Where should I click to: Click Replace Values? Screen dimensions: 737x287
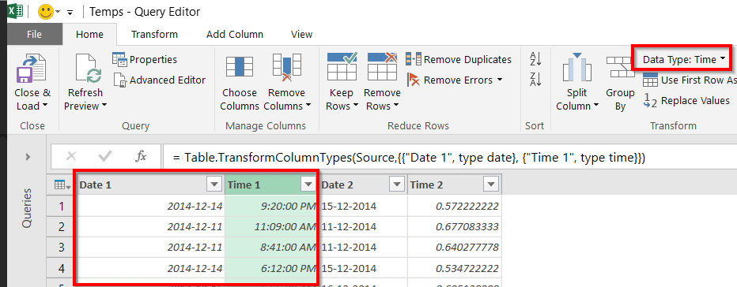(686, 100)
